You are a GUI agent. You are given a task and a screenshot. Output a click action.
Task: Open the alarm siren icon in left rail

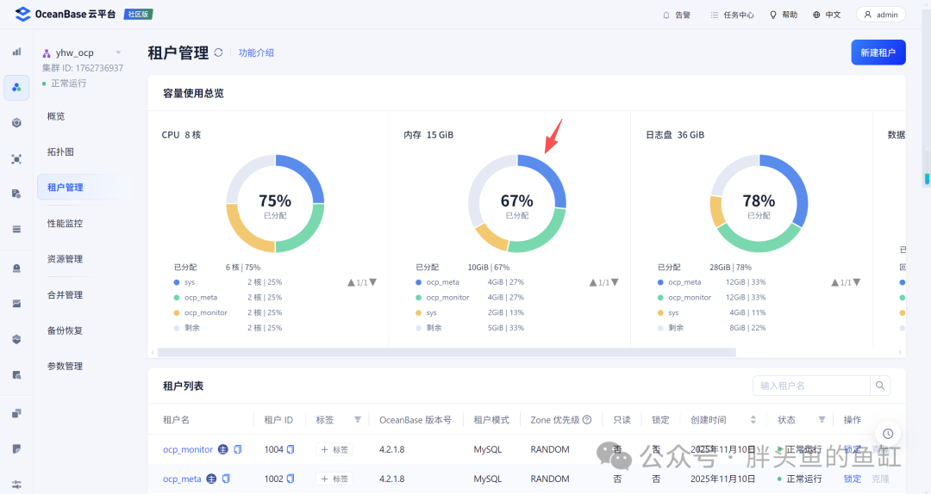coord(16,268)
